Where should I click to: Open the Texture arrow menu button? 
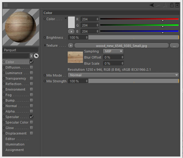click(71, 45)
